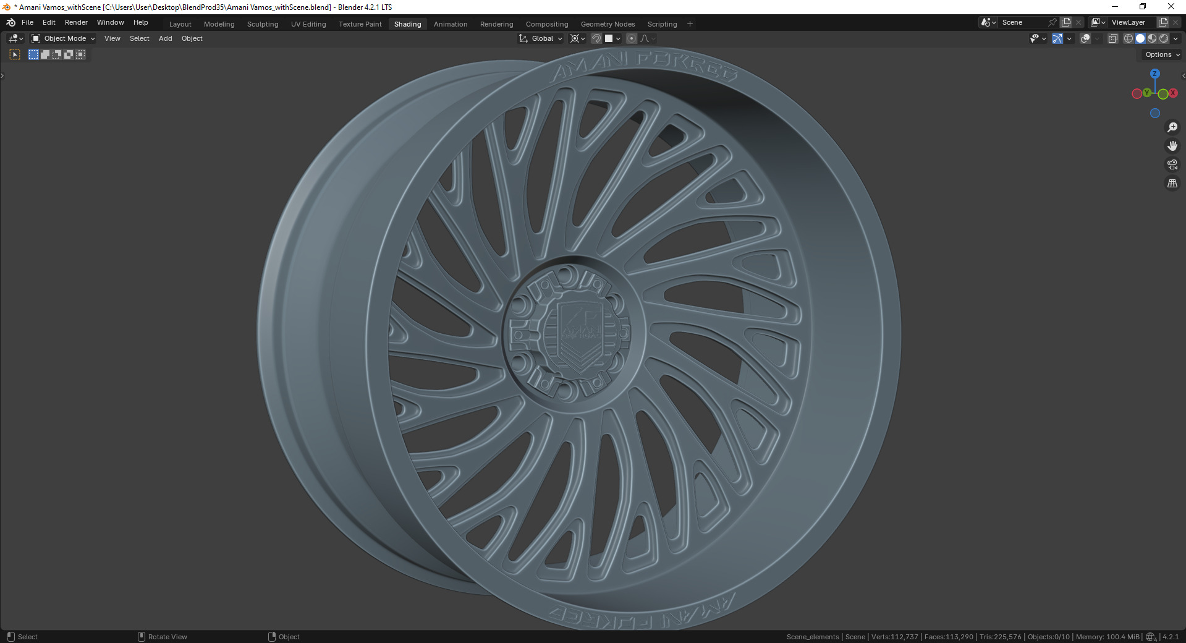The image size is (1186, 643).
Task: Open the viewport shading options dropdown
Action: [x=1175, y=38]
